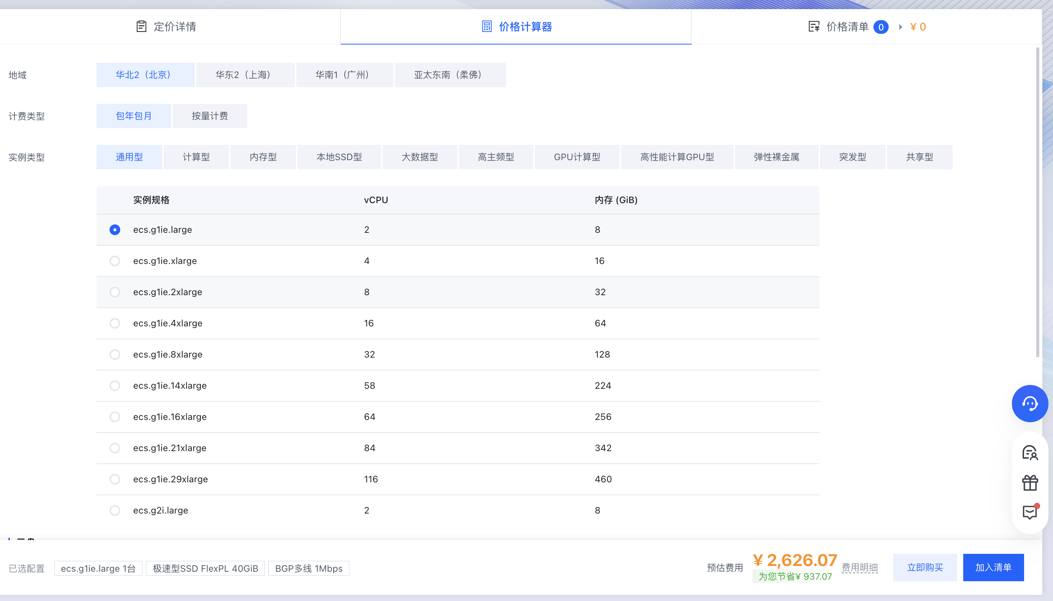
Task: Open the gift box promotions icon
Action: coord(1029,483)
